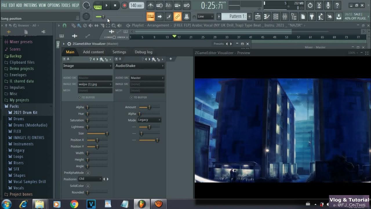Toggle the loop recording icon
This screenshot has width=371, height=209.
tap(186, 5)
